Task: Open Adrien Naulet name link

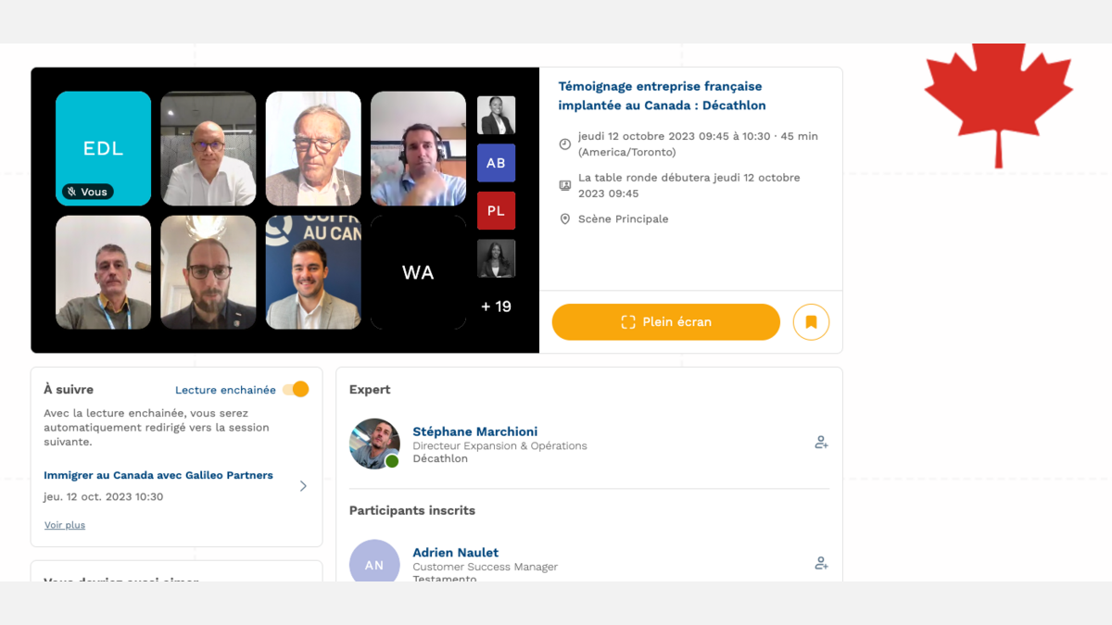Action: pyautogui.click(x=455, y=553)
